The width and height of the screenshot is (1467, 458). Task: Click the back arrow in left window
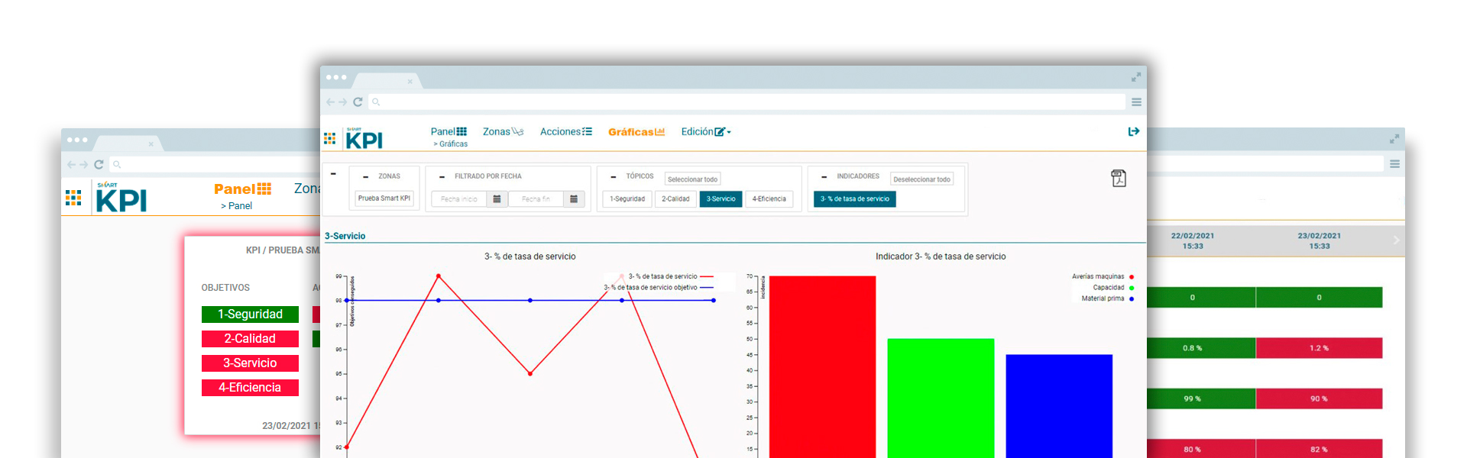[x=71, y=164]
